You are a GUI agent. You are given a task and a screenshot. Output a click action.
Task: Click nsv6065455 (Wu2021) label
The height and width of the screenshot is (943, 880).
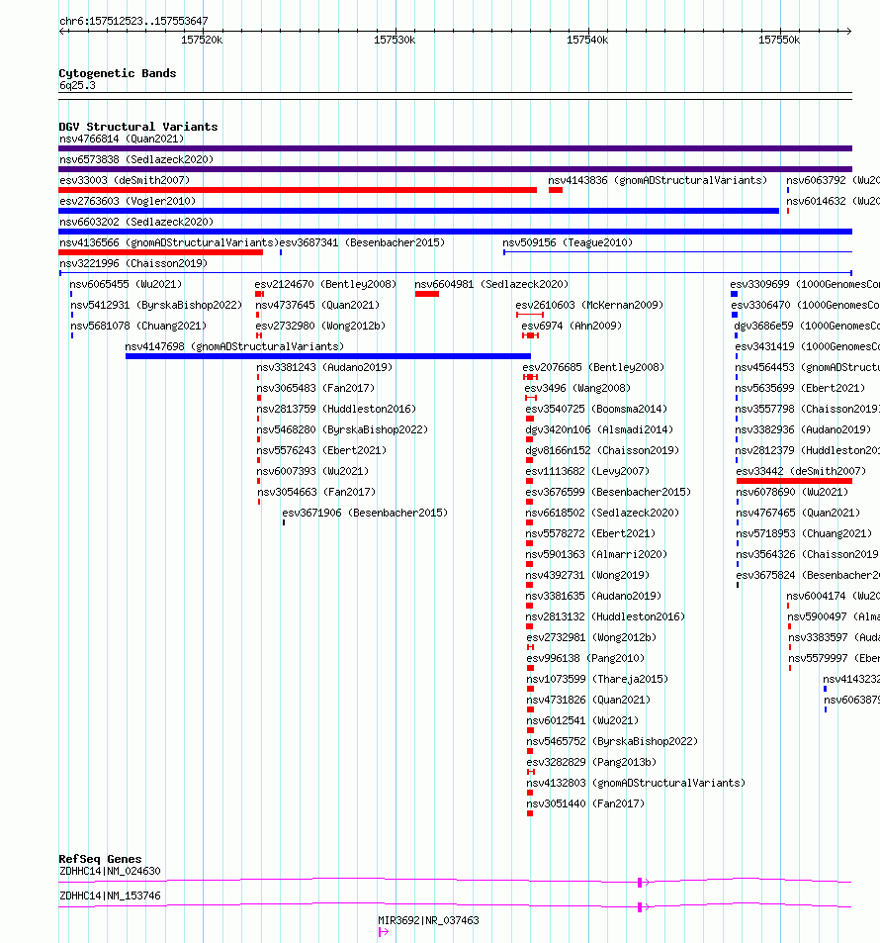[126, 284]
